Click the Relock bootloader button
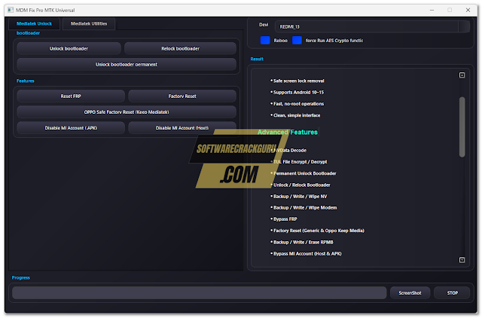Viewport: 482px width, 318px height. point(181,48)
